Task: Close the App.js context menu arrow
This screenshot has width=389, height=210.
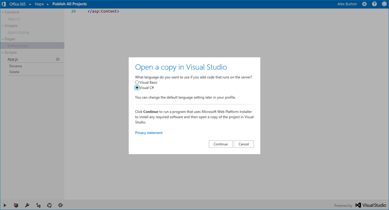Action: 58,59
